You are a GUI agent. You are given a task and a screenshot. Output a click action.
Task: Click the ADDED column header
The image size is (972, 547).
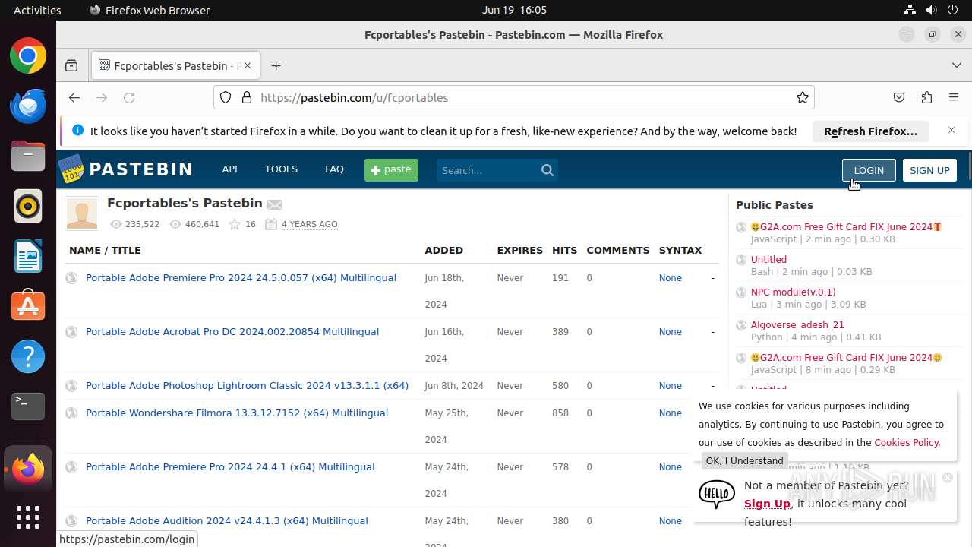click(444, 250)
